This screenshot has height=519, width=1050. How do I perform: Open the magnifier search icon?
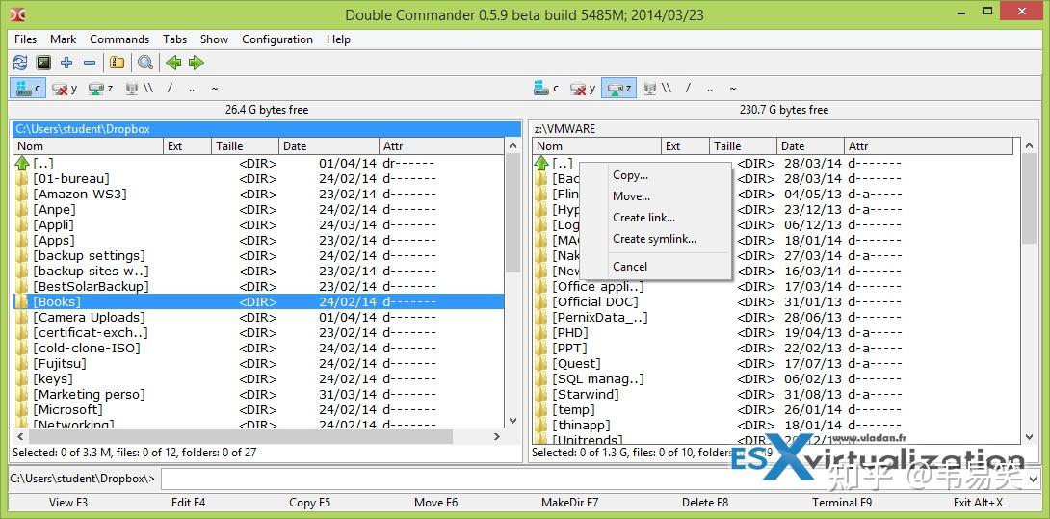point(145,63)
